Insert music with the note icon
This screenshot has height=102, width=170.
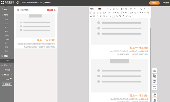pos(123,16)
